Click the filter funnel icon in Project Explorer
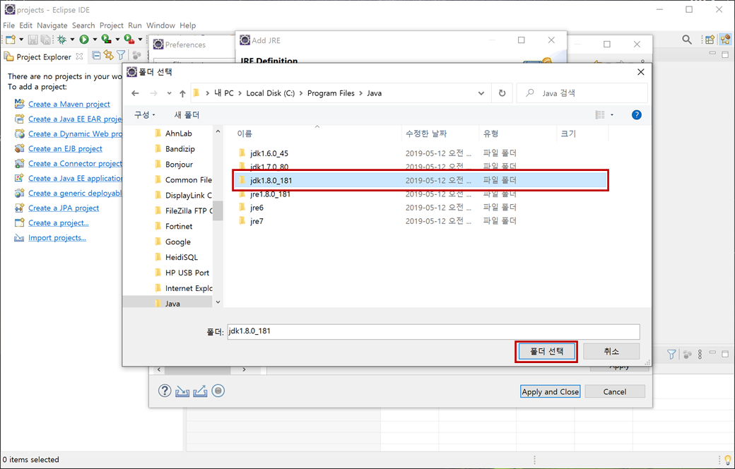Viewport: 735px width, 469px height. pyautogui.click(x=121, y=56)
